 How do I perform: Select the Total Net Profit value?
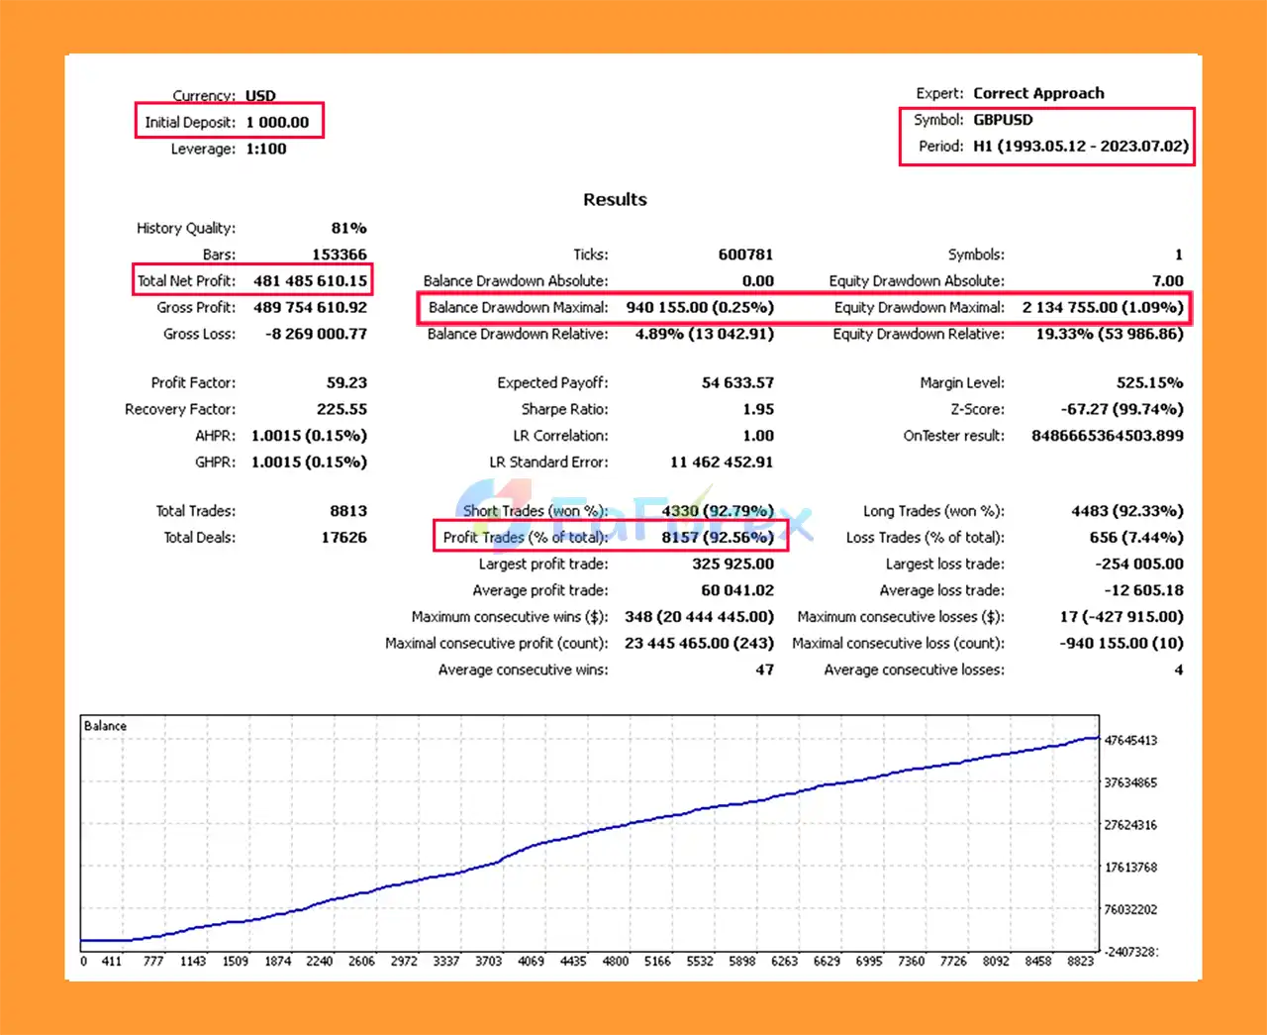pos(310,281)
